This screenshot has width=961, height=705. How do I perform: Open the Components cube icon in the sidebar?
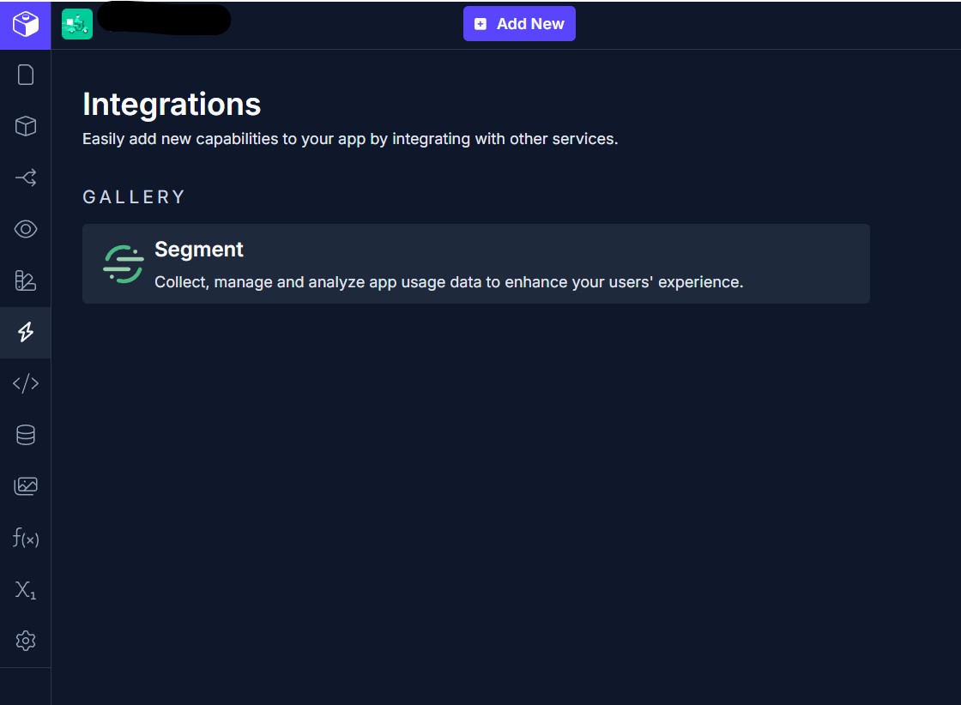point(25,126)
